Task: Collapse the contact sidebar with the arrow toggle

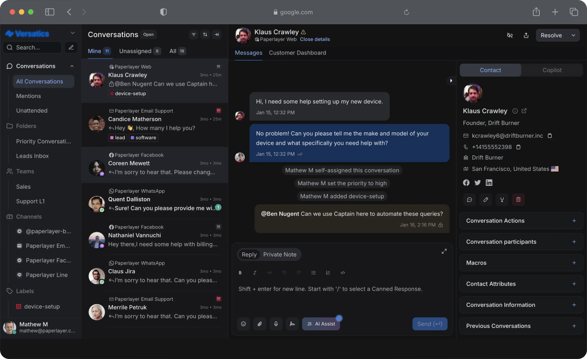Action: (451, 81)
